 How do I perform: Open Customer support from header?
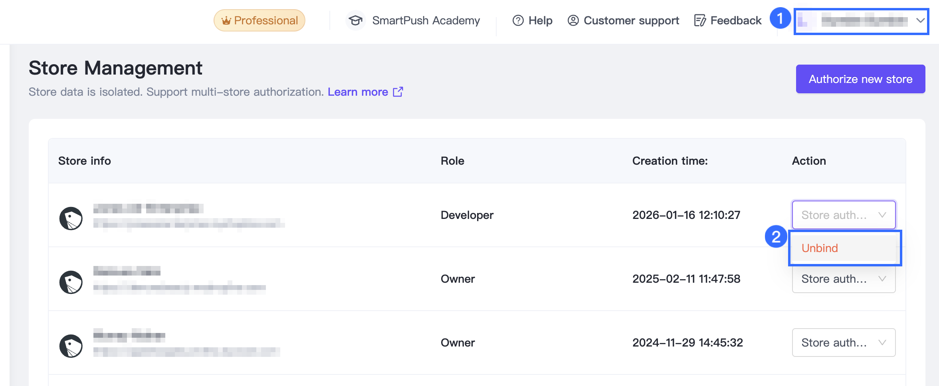pyautogui.click(x=631, y=20)
